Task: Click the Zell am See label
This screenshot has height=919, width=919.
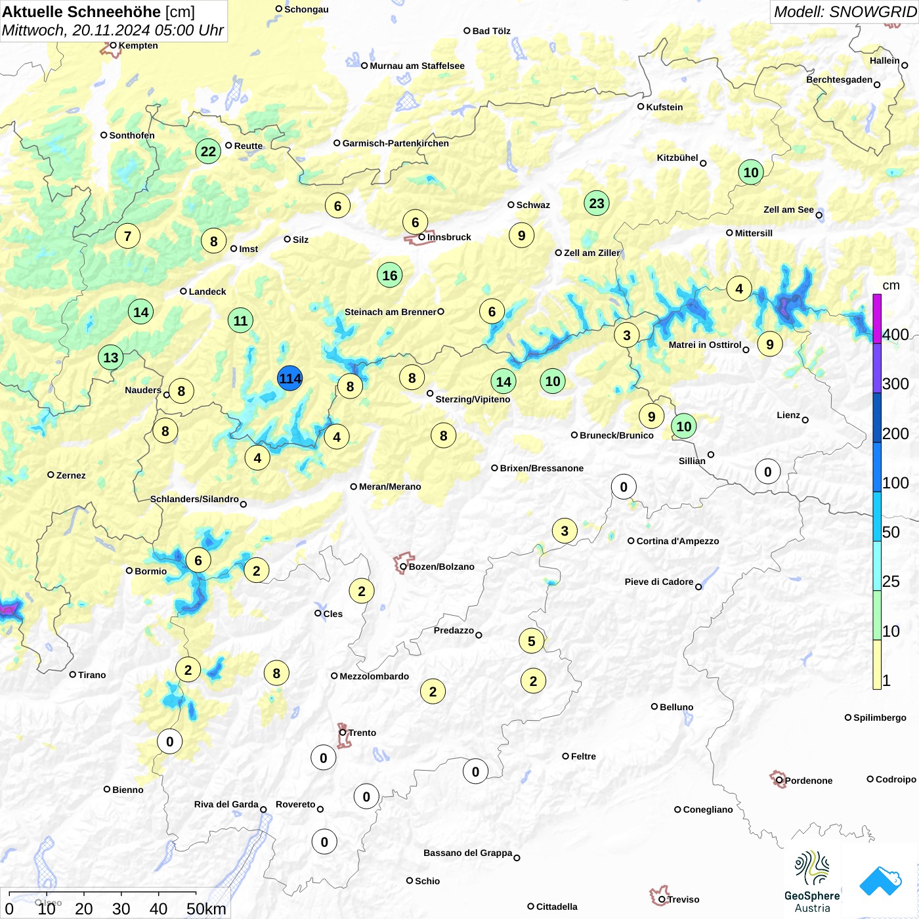Action: click(x=788, y=209)
